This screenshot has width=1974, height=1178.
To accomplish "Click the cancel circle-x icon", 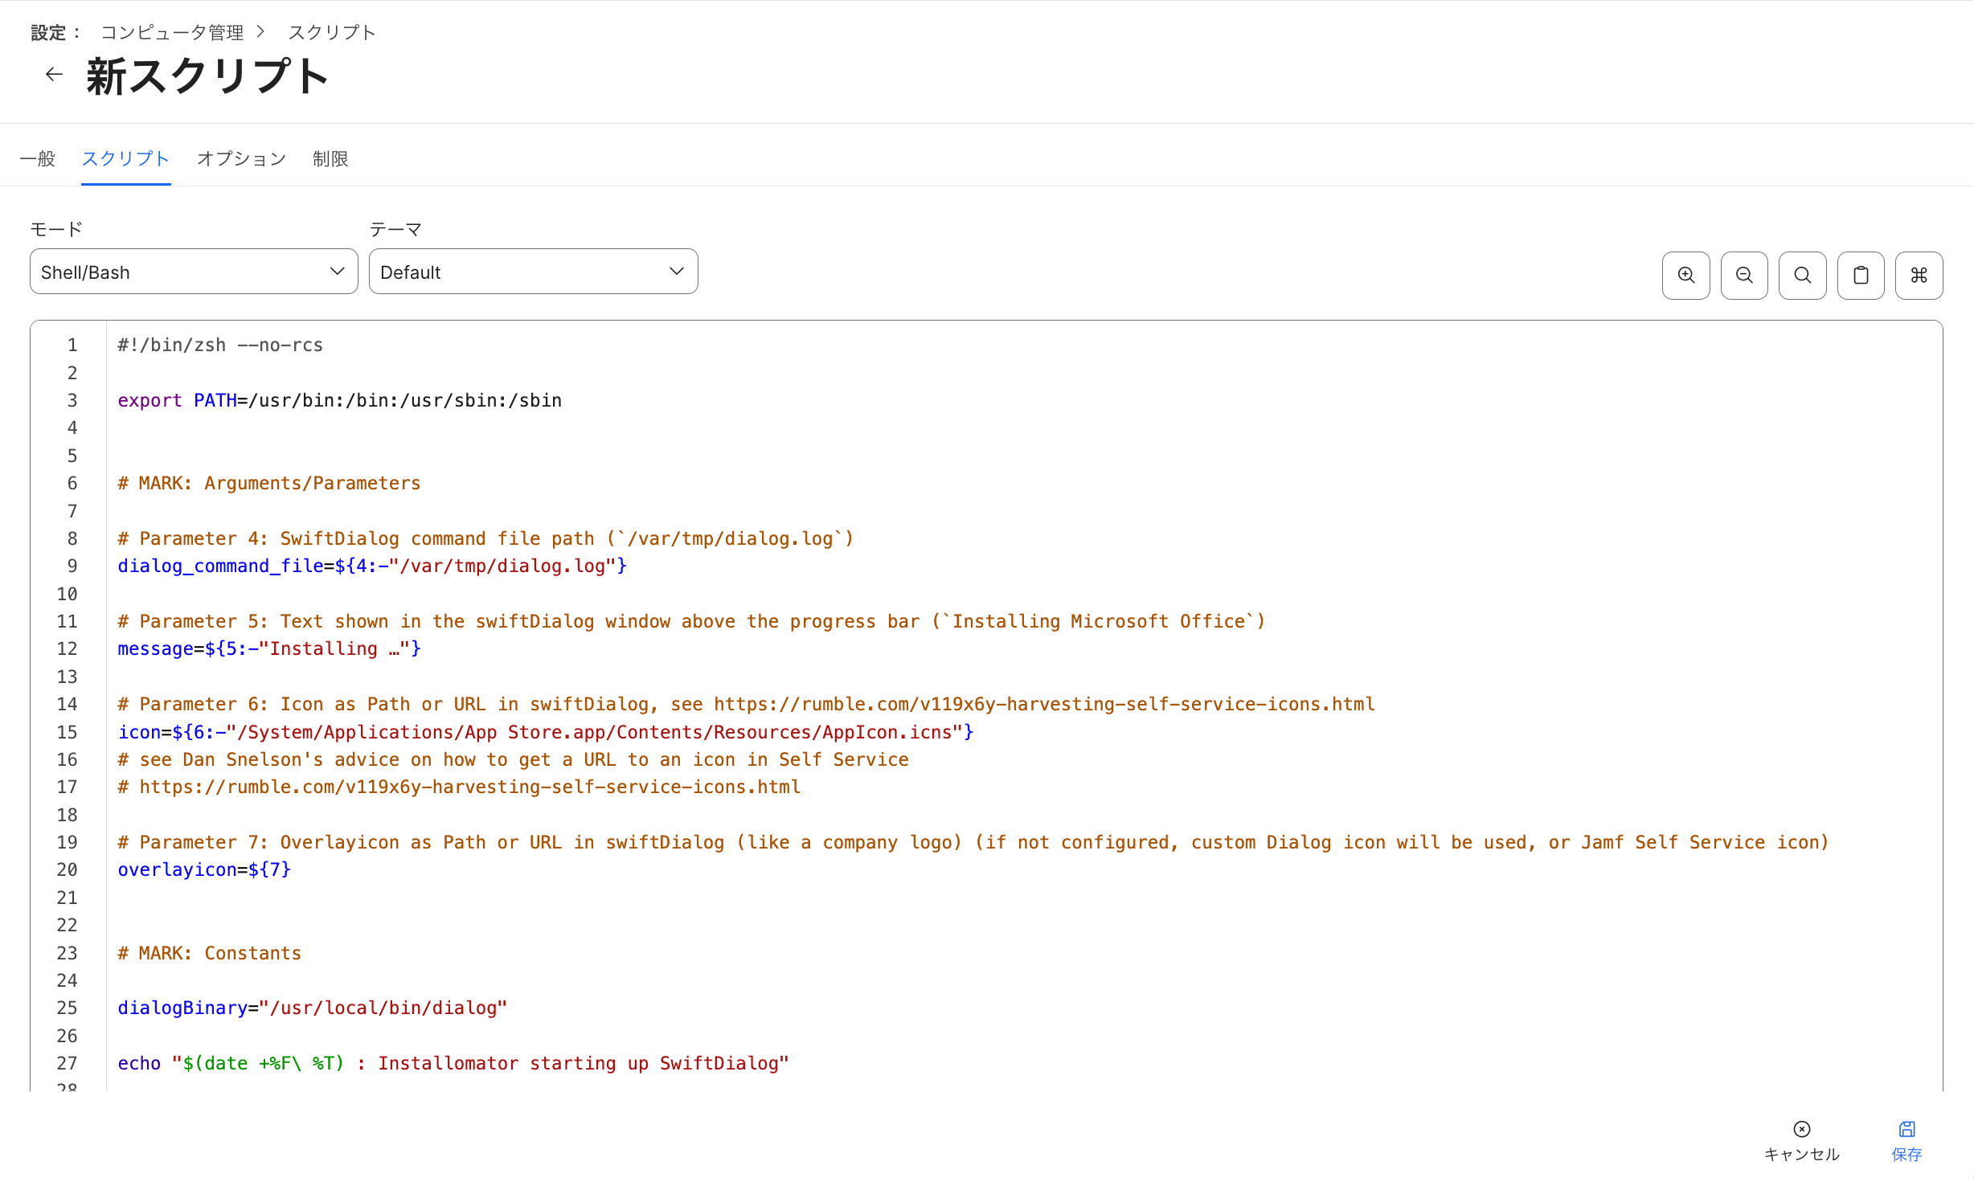I will [x=1802, y=1129].
